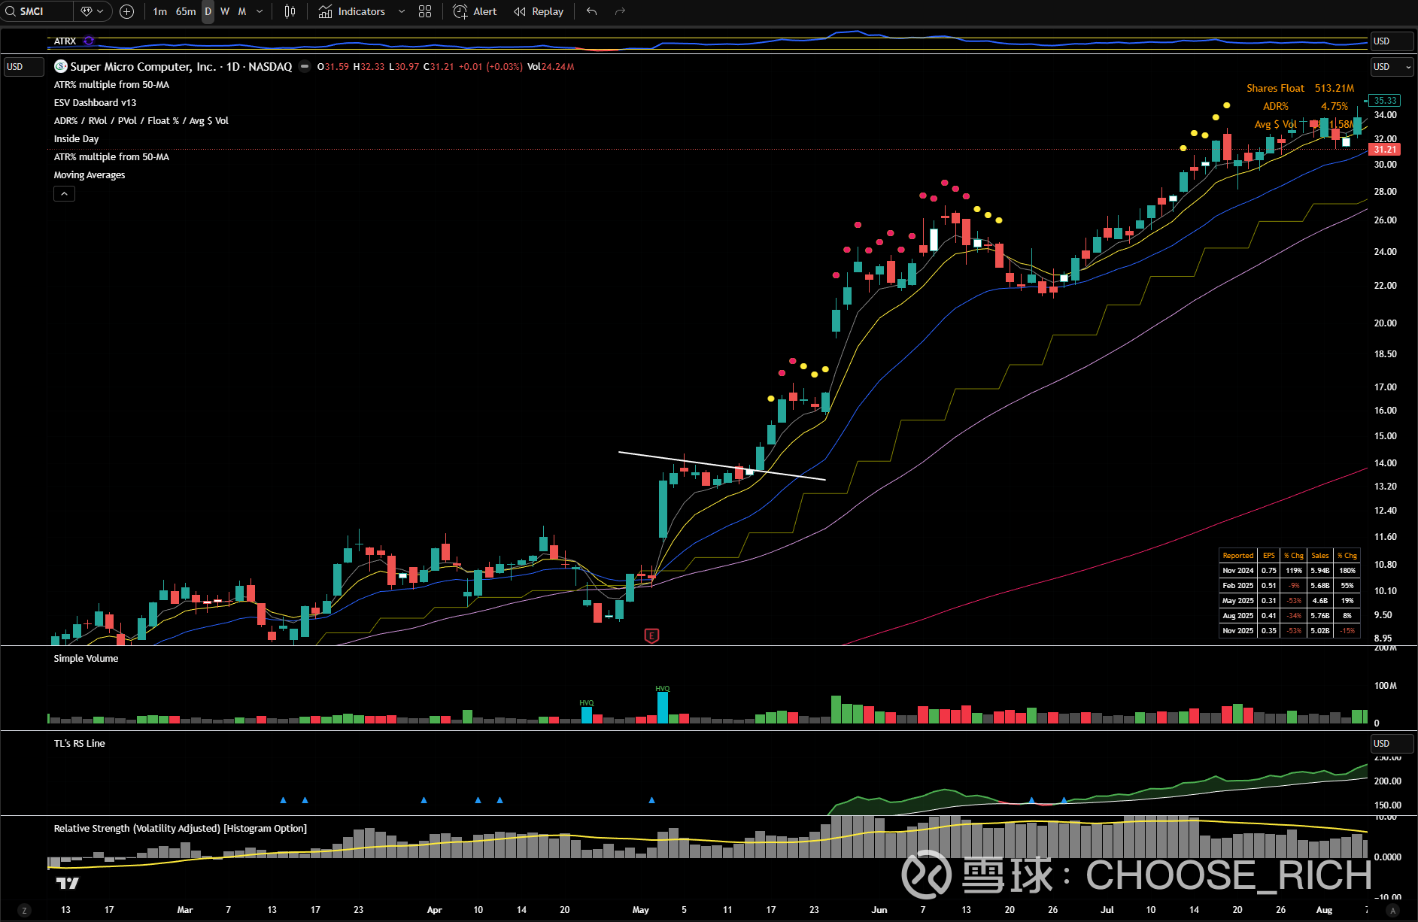Select the Relative Strength (Volatility Adjusted) legend
Image resolution: width=1418 pixels, height=922 pixels.
(x=180, y=829)
